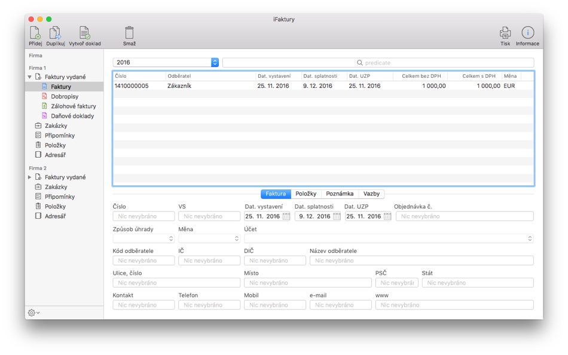Click the www input field

click(x=454, y=305)
